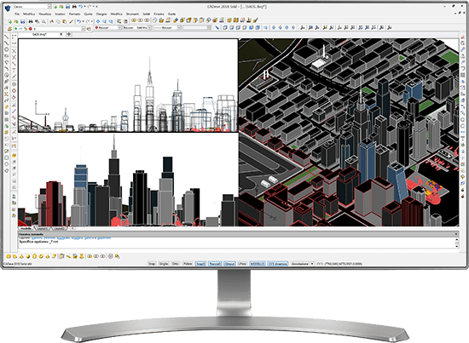Viewport: 469px width, 343px height.
Task: Click the Save icon in quick access bar
Action: [x=68, y=6]
